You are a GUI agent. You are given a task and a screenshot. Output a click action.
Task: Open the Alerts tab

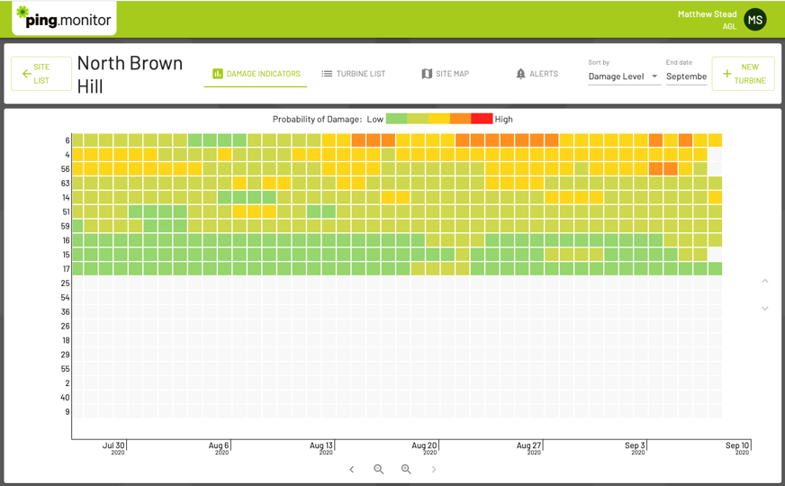(x=537, y=74)
